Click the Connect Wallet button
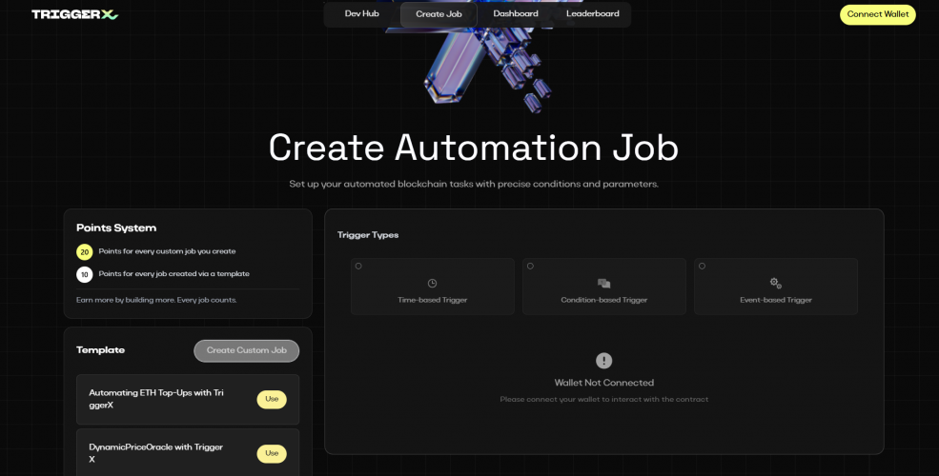 pos(877,14)
